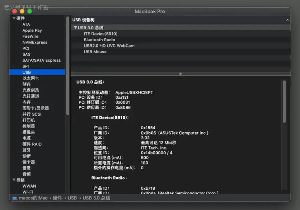Click PCI device ID 0xa12f value
The height and width of the screenshot is (210, 300).
(122, 97)
